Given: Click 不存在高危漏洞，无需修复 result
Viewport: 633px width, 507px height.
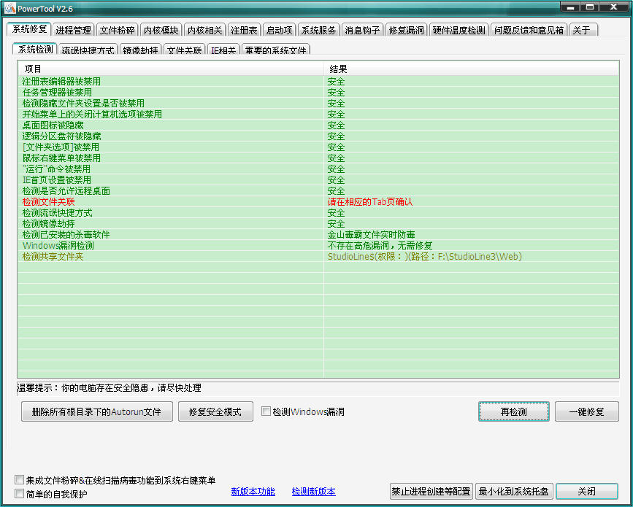Looking at the screenshot, I should point(380,245).
